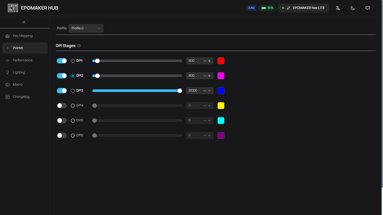Switch device via EPOMAKER Nex LITE button
The width and height of the screenshot is (383, 215).
click(x=303, y=8)
